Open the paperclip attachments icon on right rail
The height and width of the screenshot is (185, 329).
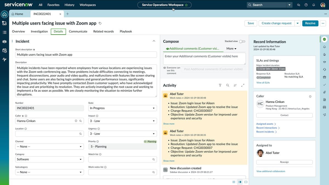point(325,92)
